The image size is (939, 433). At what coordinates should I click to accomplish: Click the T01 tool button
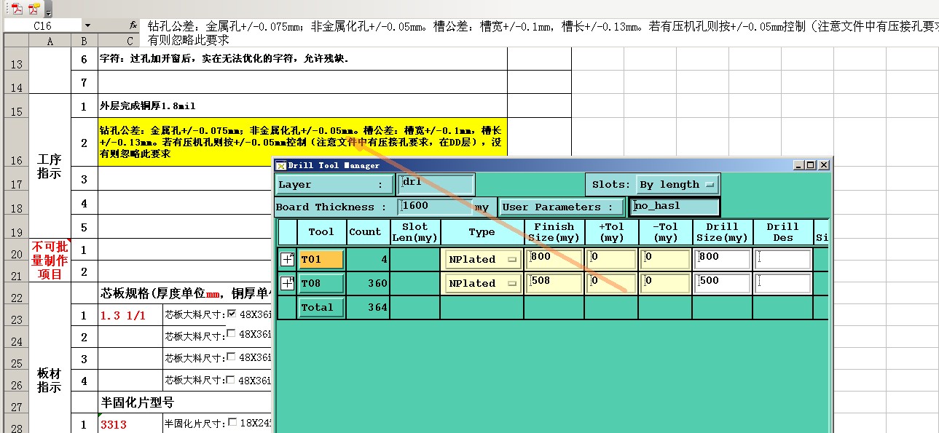321,259
